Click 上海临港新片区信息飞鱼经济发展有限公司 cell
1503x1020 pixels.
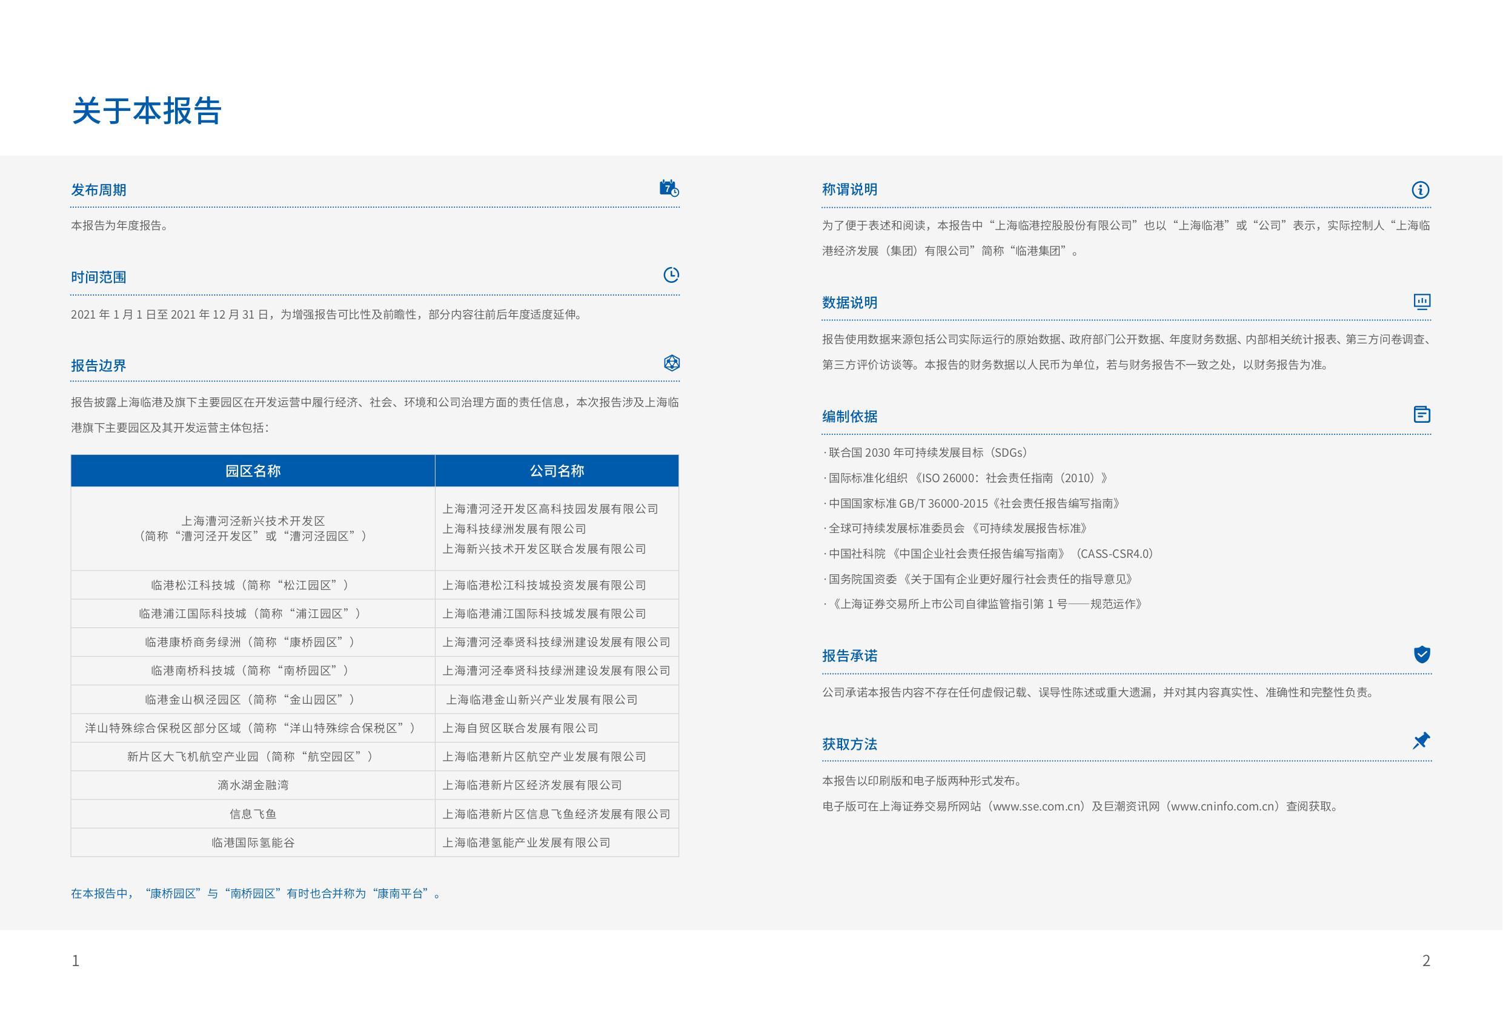(x=557, y=814)
